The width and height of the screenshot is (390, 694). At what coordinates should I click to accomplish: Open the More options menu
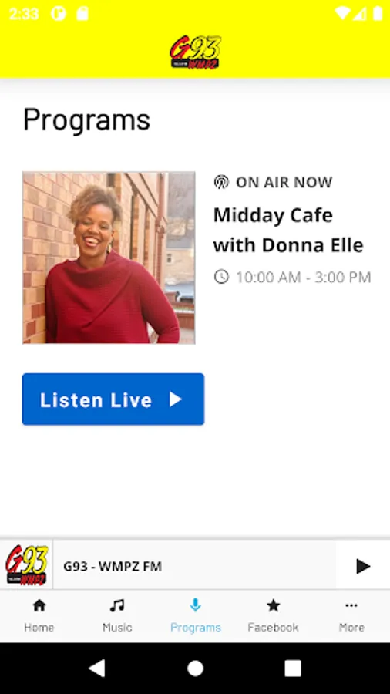(x=351, y=615)
